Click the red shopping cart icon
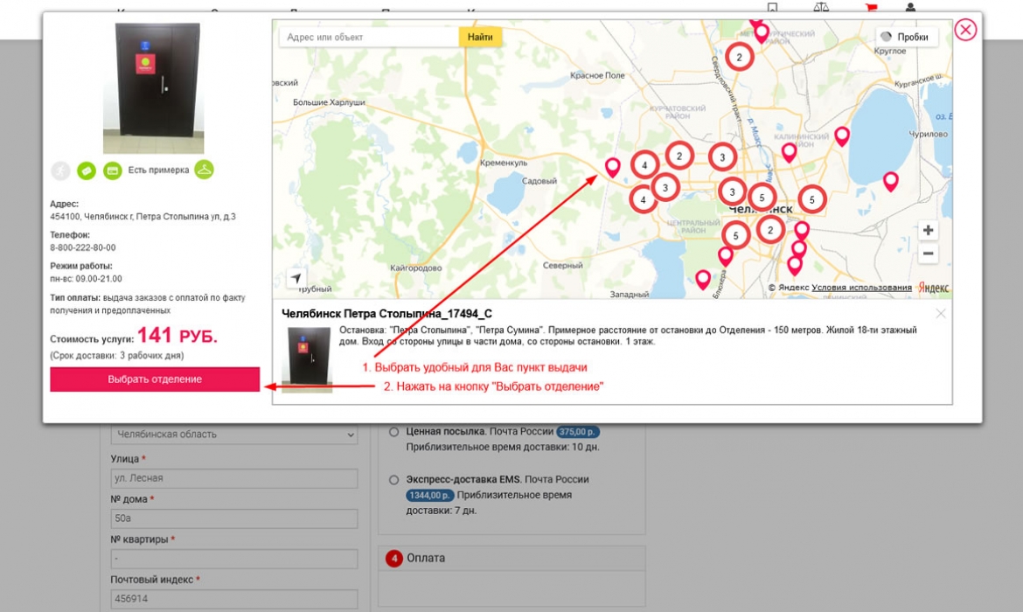This screenshot has height=612, width=1023. point(871,7)
